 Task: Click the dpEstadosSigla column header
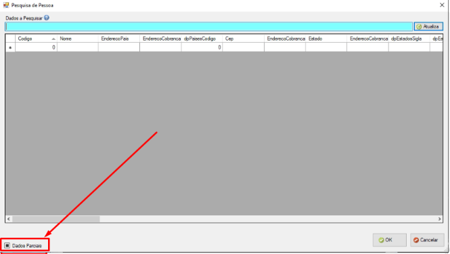click(x=409, y=39)
